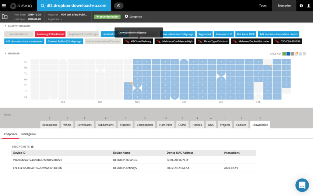Click the Endpoints info icon
The height and width of the screenshot is (196, 313).
32,147
